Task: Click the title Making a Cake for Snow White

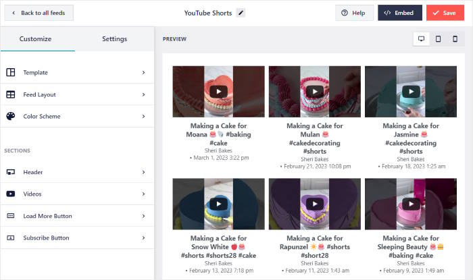Action: click(x=218, y=246)
